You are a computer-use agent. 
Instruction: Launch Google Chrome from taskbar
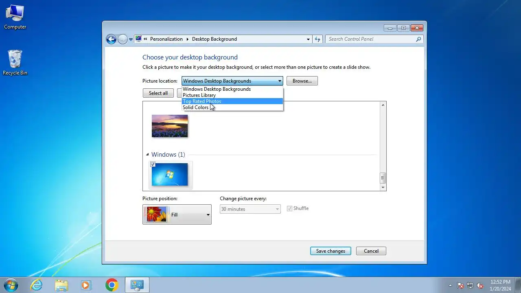[112, 285]
